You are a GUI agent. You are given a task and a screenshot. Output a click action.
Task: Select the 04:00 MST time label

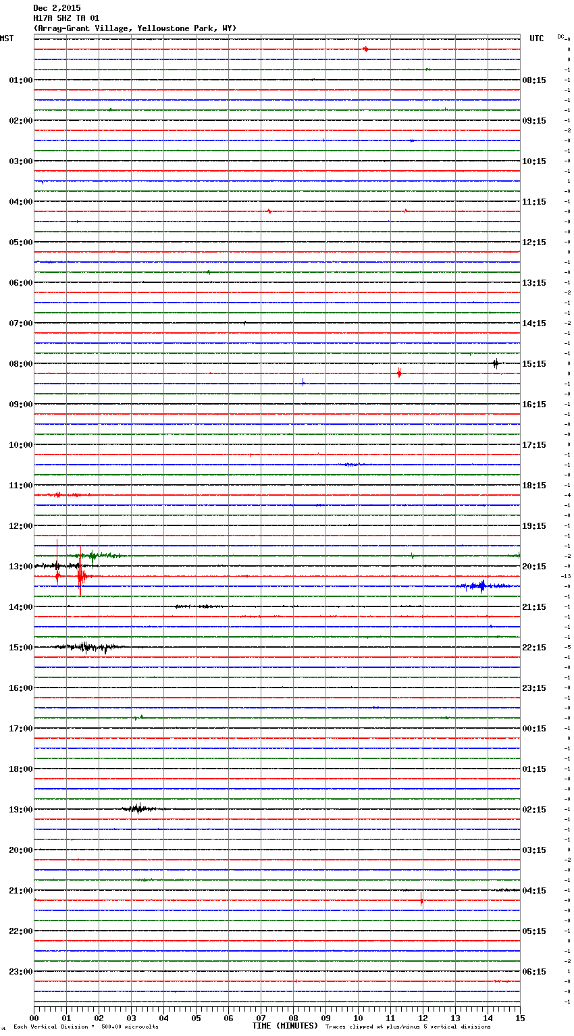coord(21,202)
